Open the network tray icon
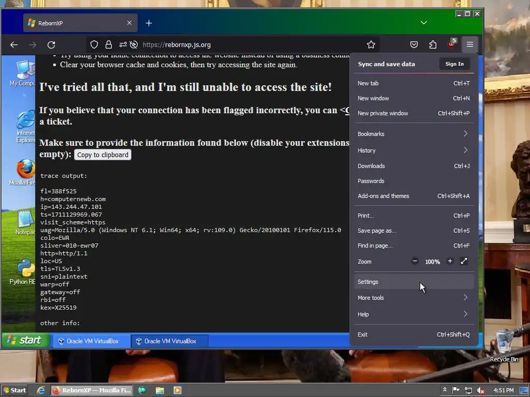 468,390
